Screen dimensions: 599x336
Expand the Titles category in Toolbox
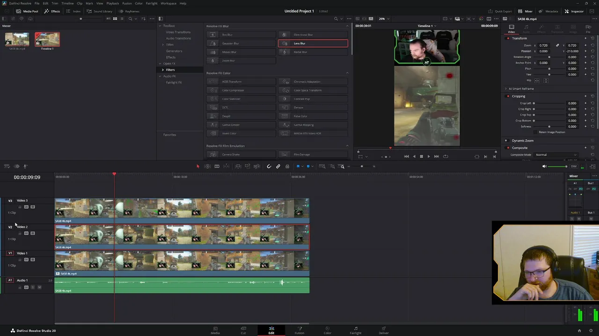(x=163, y=44)
